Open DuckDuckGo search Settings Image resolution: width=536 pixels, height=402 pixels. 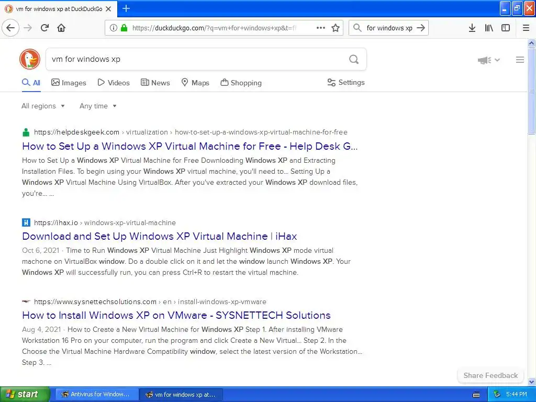[x=346, y=82]
